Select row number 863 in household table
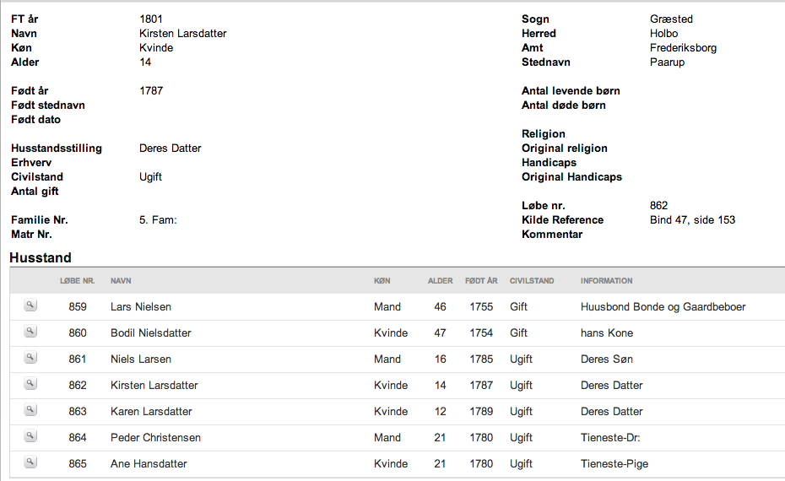Screen dimensions: 785x481 tap(78, 412)
